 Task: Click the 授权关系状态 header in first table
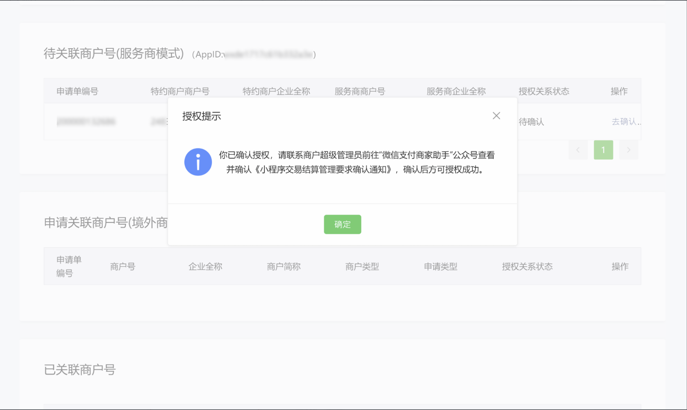tap(544, 91)
